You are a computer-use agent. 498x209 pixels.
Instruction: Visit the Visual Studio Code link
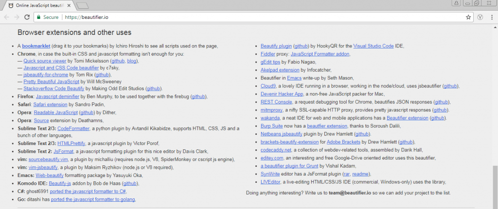pos(373,46)
